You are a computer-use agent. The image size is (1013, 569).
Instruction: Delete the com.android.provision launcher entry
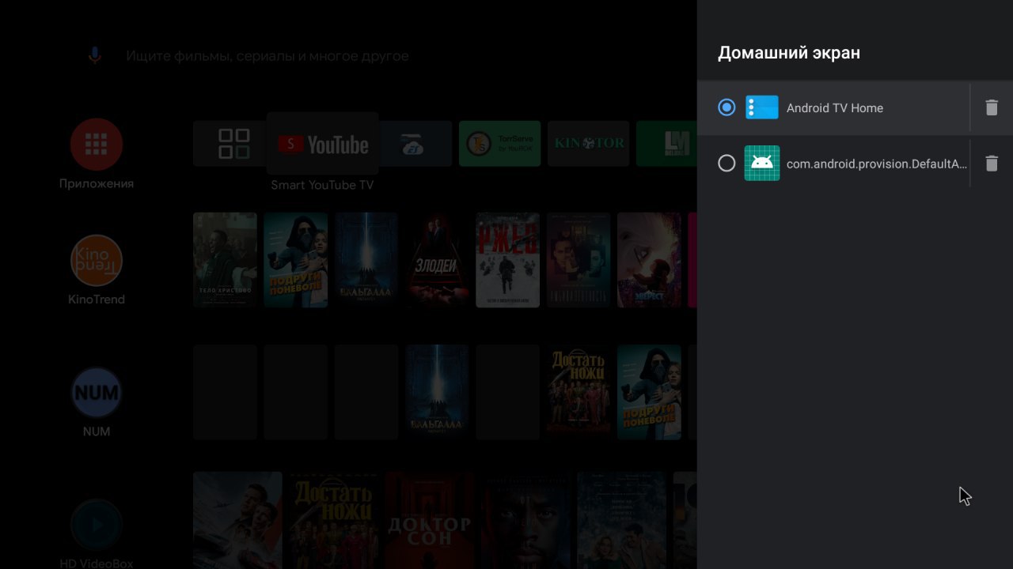click(x=992, y=164)
